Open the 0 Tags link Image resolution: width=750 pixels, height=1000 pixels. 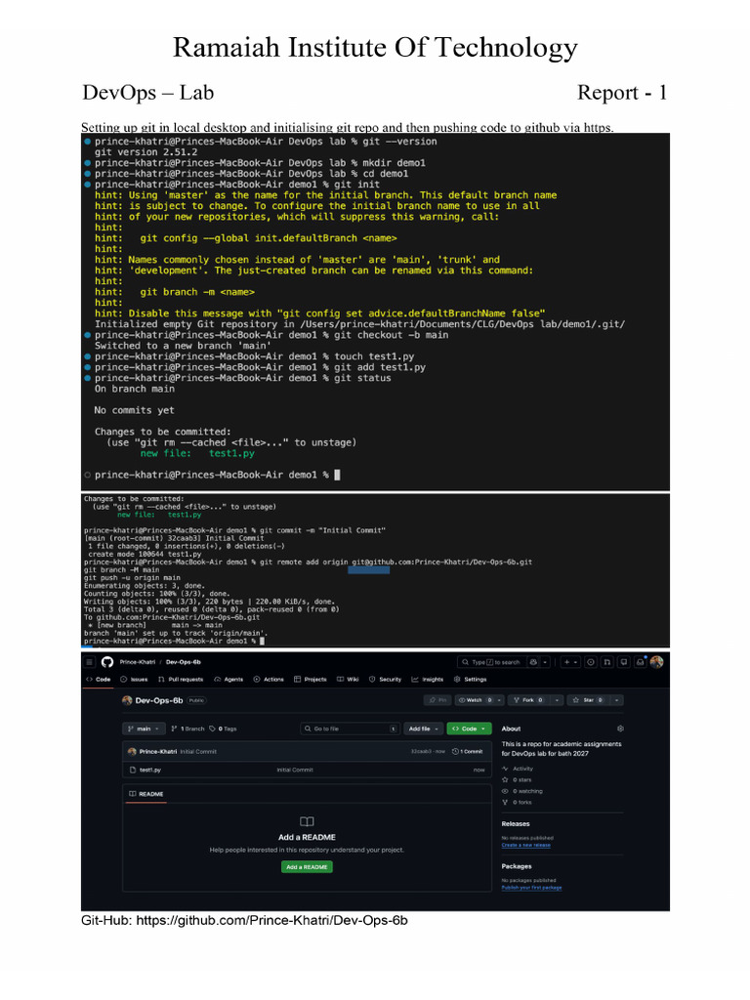tap(224, 729)
